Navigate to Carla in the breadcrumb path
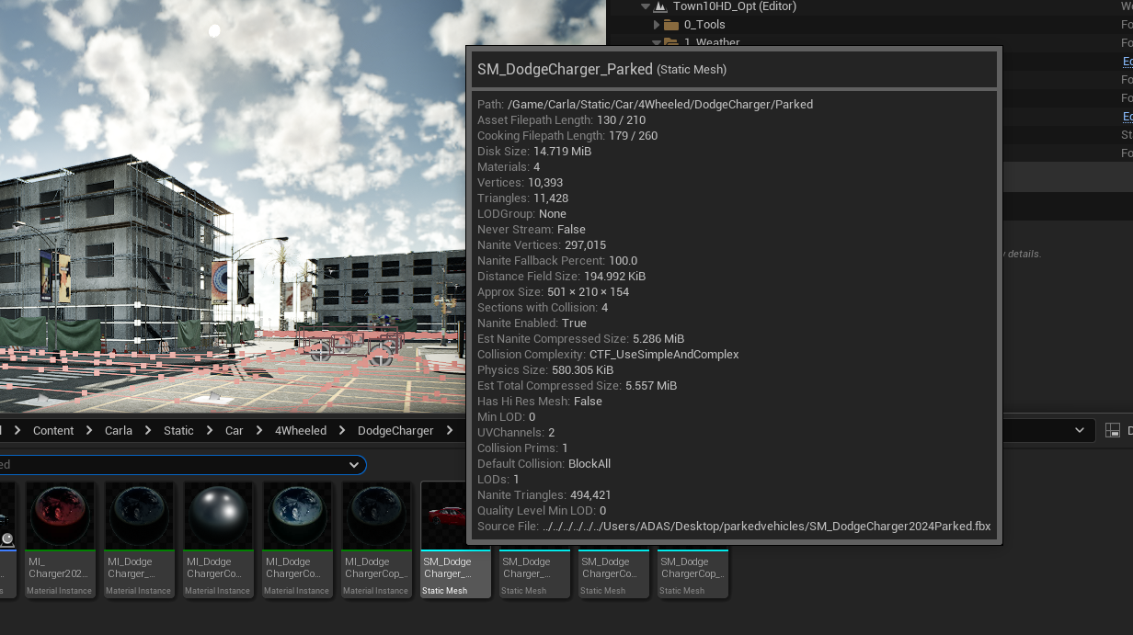Image resolution: width=1133 pixels, height=635 pixels. (x=119, y=430)
